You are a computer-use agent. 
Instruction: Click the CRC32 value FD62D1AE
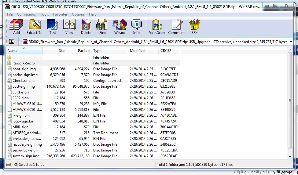tap(169, 156)
